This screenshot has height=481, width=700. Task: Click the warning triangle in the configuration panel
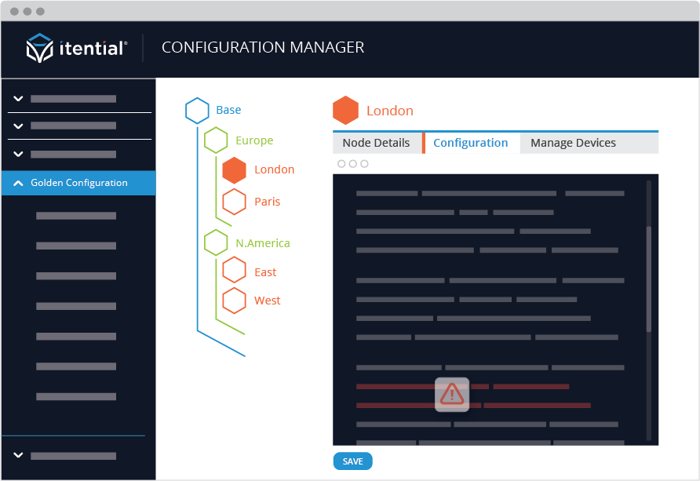(x=451, y=395)
